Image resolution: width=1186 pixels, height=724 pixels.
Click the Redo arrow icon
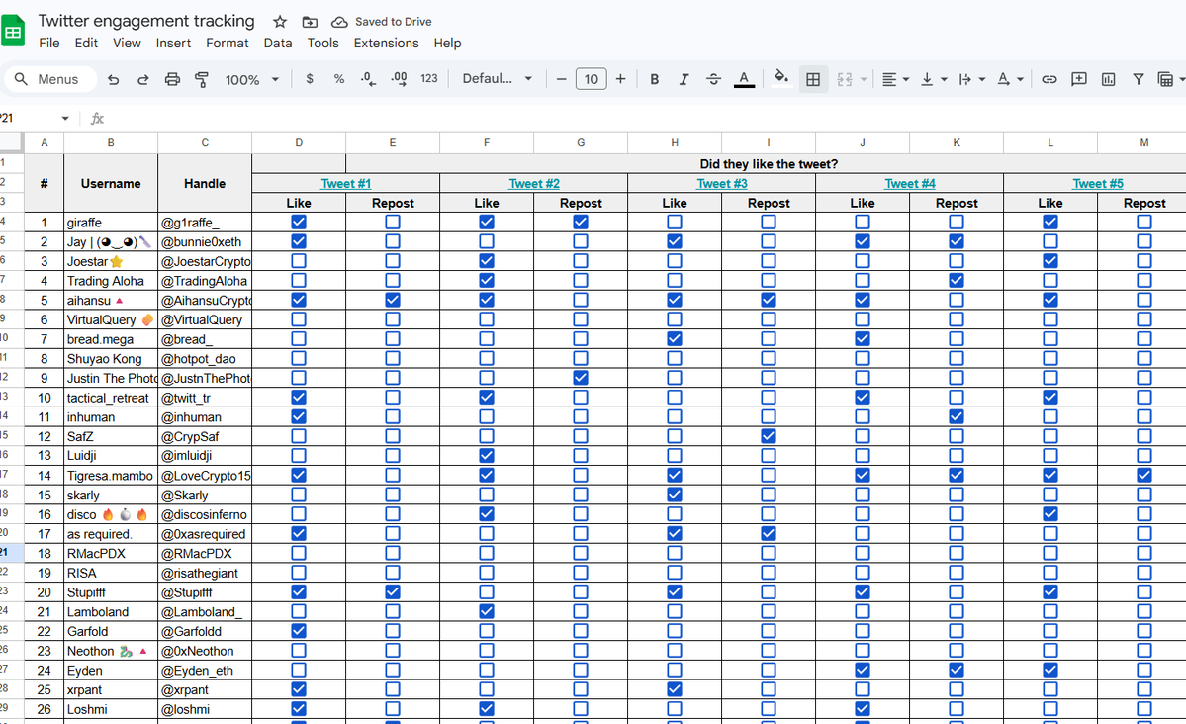point(143,79)
